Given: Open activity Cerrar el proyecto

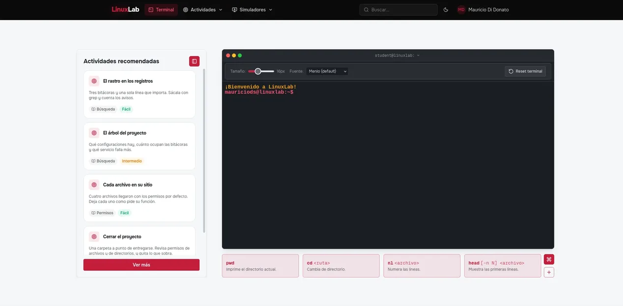Looking at the screenshot, I should pos(140,242).
